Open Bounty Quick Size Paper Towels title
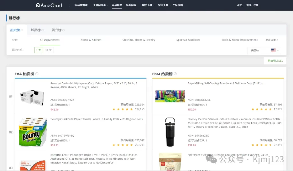Viewport: 293px width, 171px height. (x=97, y=119)
